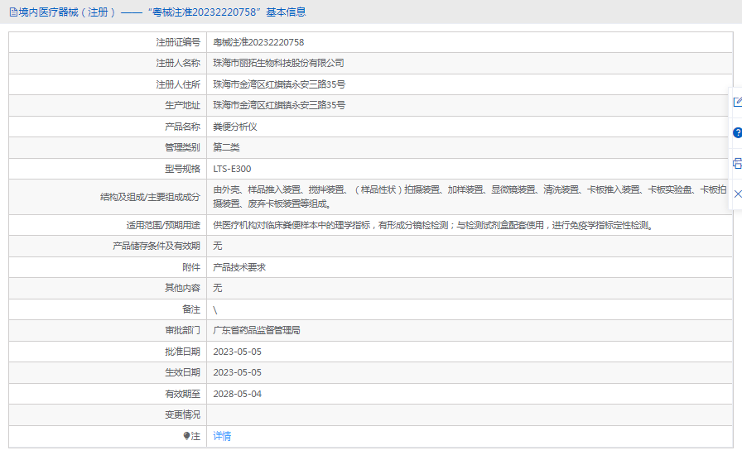Close the side toolbar with the X icon
Image resolution: width=742 pixels, height=455 pixels.
738,194
